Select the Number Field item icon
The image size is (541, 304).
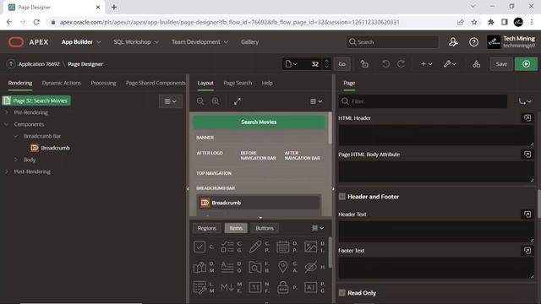[x=255, y=287]
